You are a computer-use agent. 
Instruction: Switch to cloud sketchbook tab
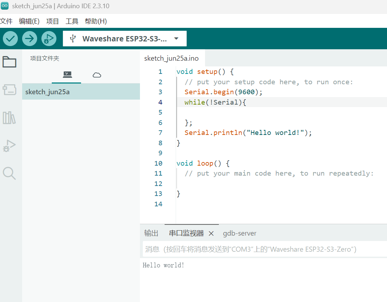[97, 75]
